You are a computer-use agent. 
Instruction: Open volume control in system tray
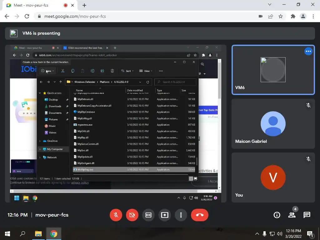pos(280,234)
